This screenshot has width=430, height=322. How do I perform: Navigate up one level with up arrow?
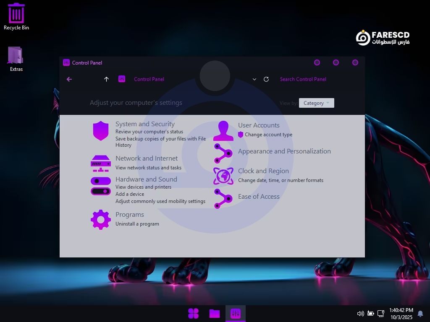click(106, 79)
